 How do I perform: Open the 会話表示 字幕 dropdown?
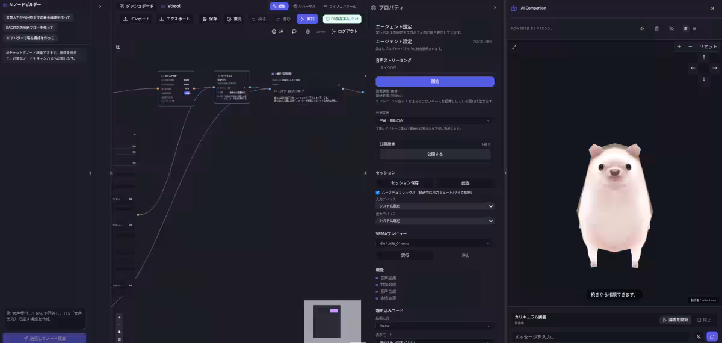click(x=434, y=120)
